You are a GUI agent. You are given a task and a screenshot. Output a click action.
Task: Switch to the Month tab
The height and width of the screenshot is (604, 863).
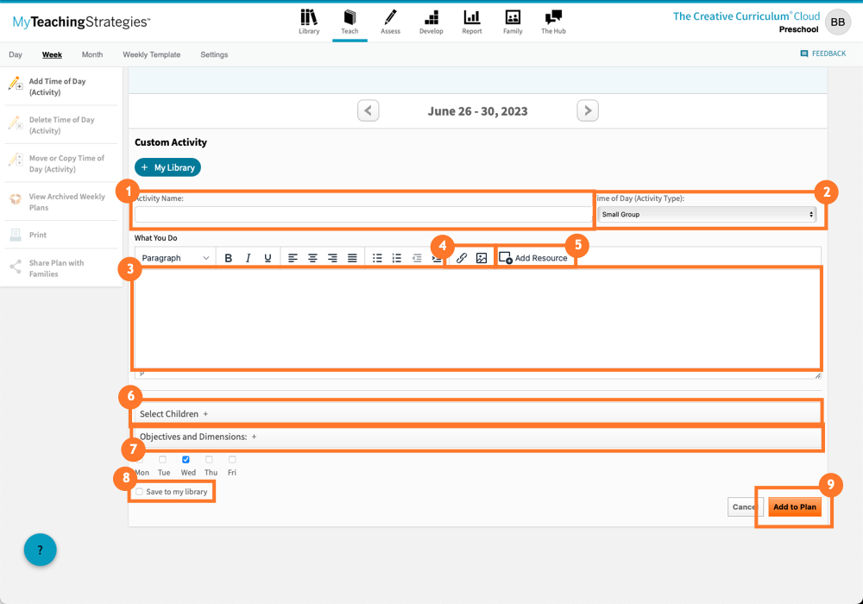[x=91, y=53]
